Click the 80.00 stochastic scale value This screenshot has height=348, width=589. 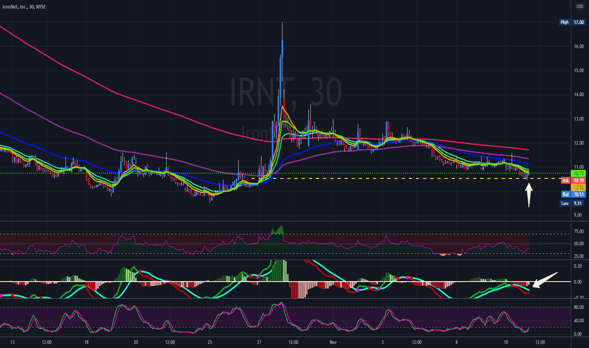tap(579, 308)
